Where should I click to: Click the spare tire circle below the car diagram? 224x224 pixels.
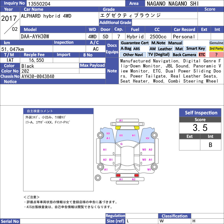[x=98, y=178]
